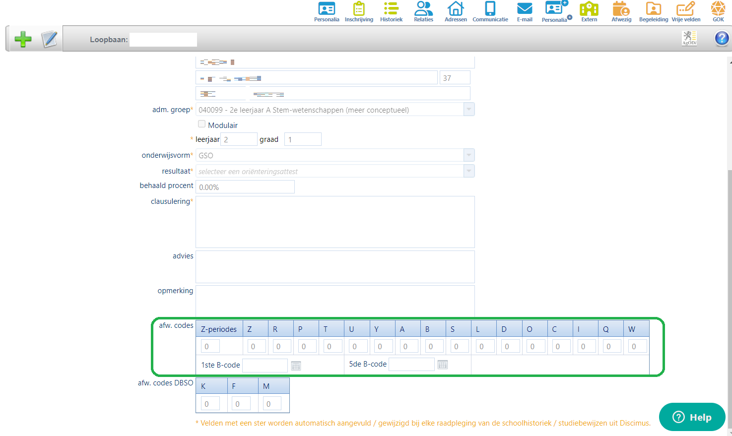Open the E-mail envelope icon
Viewport: 732px width, 436px height.
click(525, 8)
